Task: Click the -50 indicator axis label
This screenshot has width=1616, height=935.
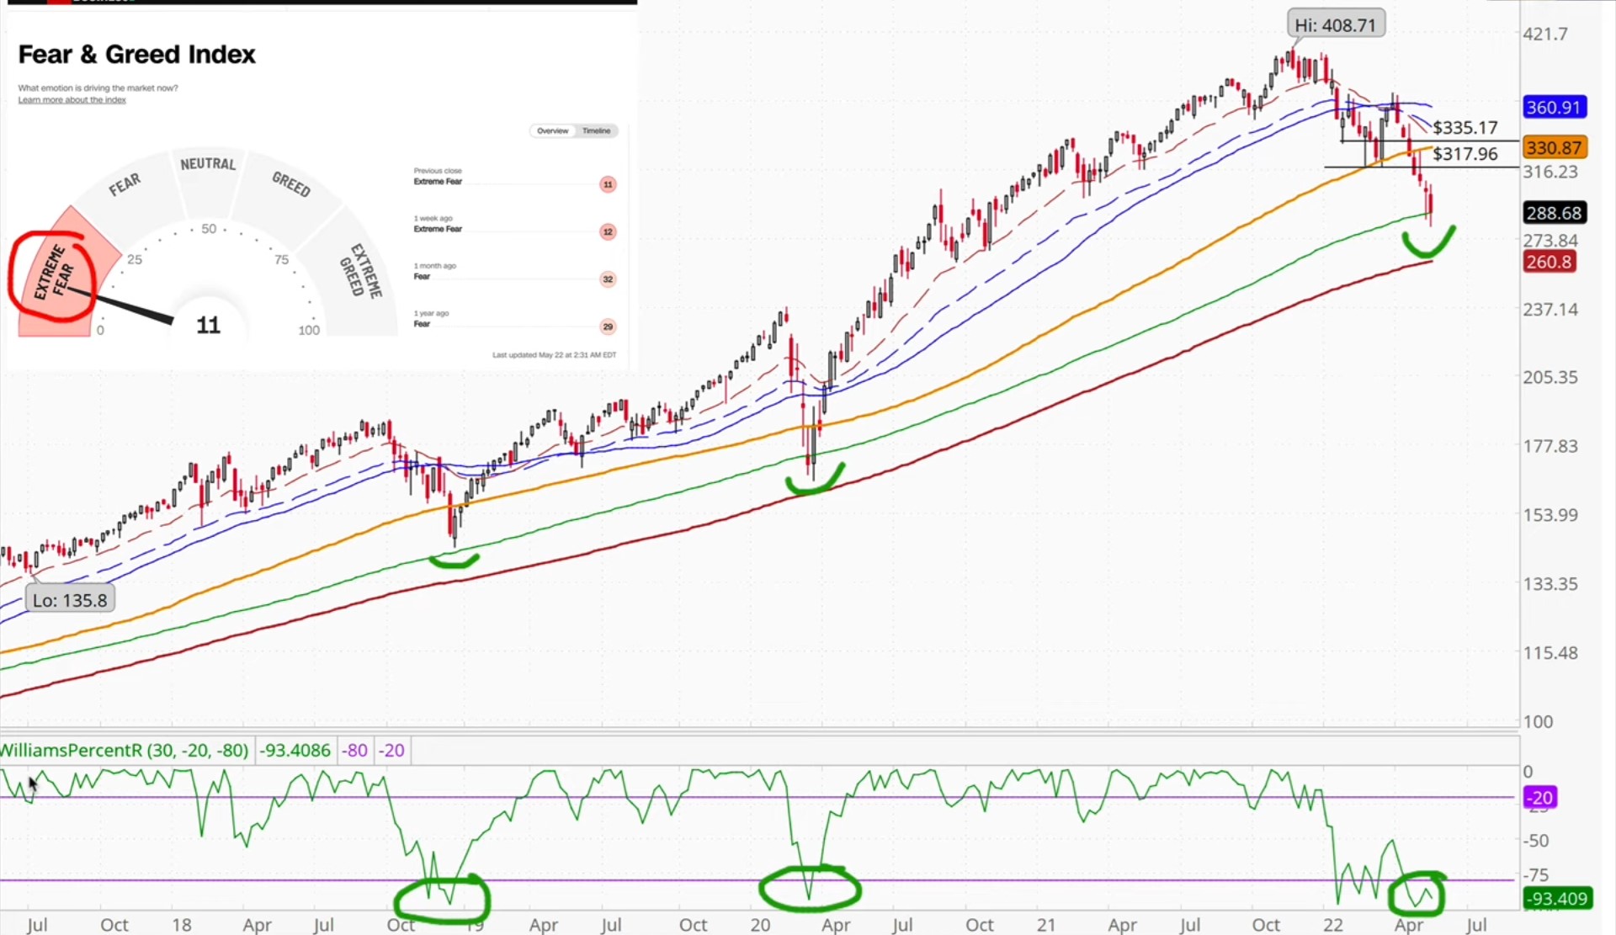Action: (x=1536, y=841)
